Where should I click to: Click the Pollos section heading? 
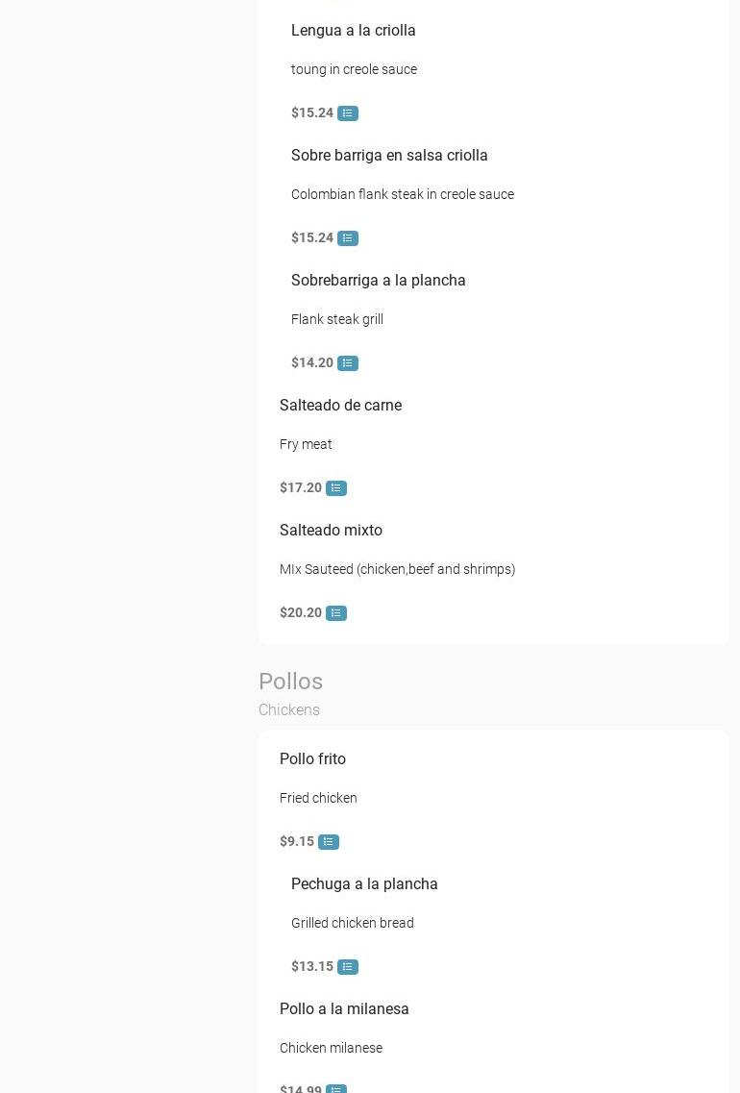pos(290,682)
